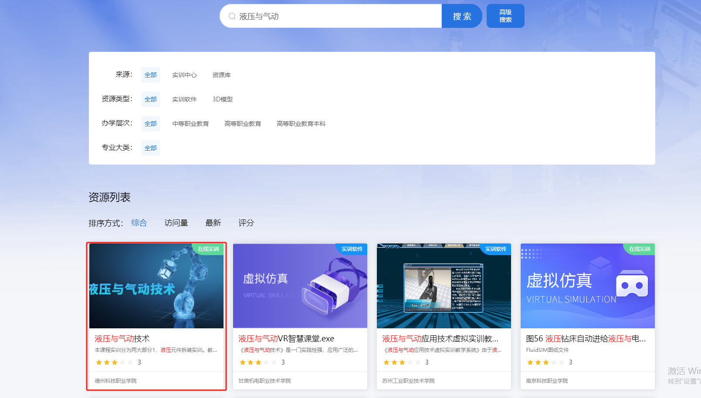This screenshot has width=701, height=398.
Task: Sort resources by 最新
Action: point(213,223)
